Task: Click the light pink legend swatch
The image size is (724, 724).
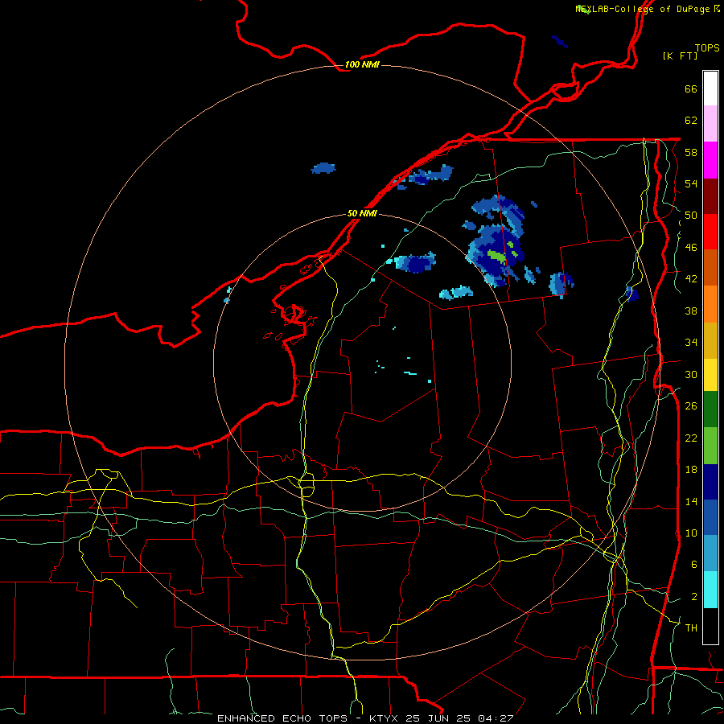Action: (710, 124)
